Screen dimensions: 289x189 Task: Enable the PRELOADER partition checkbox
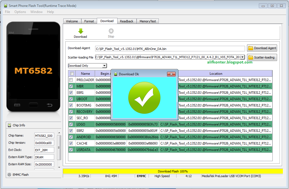pyautogui.click(x=71, y=80)
